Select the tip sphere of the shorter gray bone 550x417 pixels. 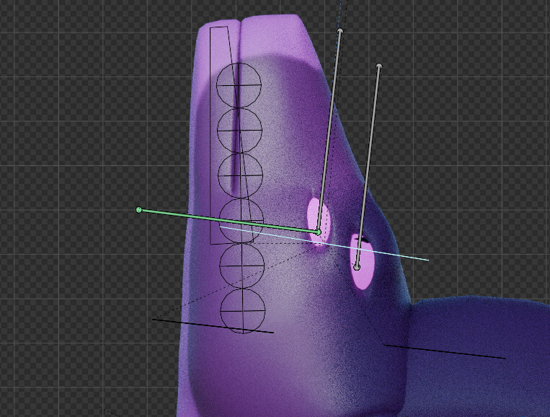coord(379,66)
